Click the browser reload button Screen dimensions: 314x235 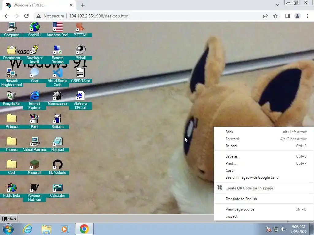pos(26,16)
